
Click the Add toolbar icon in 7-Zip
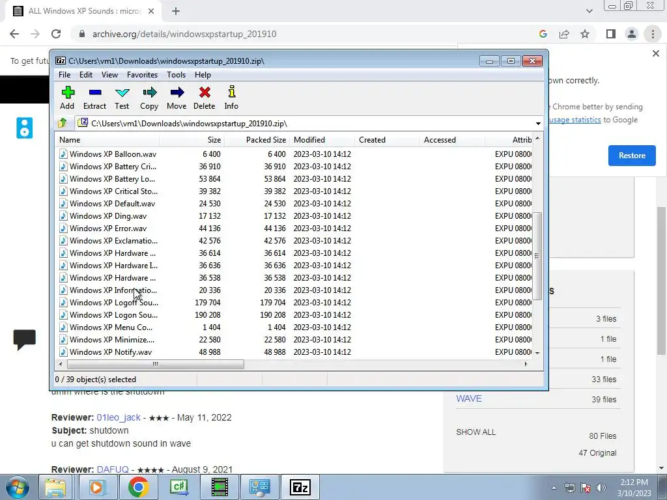(x=67, y=98)
